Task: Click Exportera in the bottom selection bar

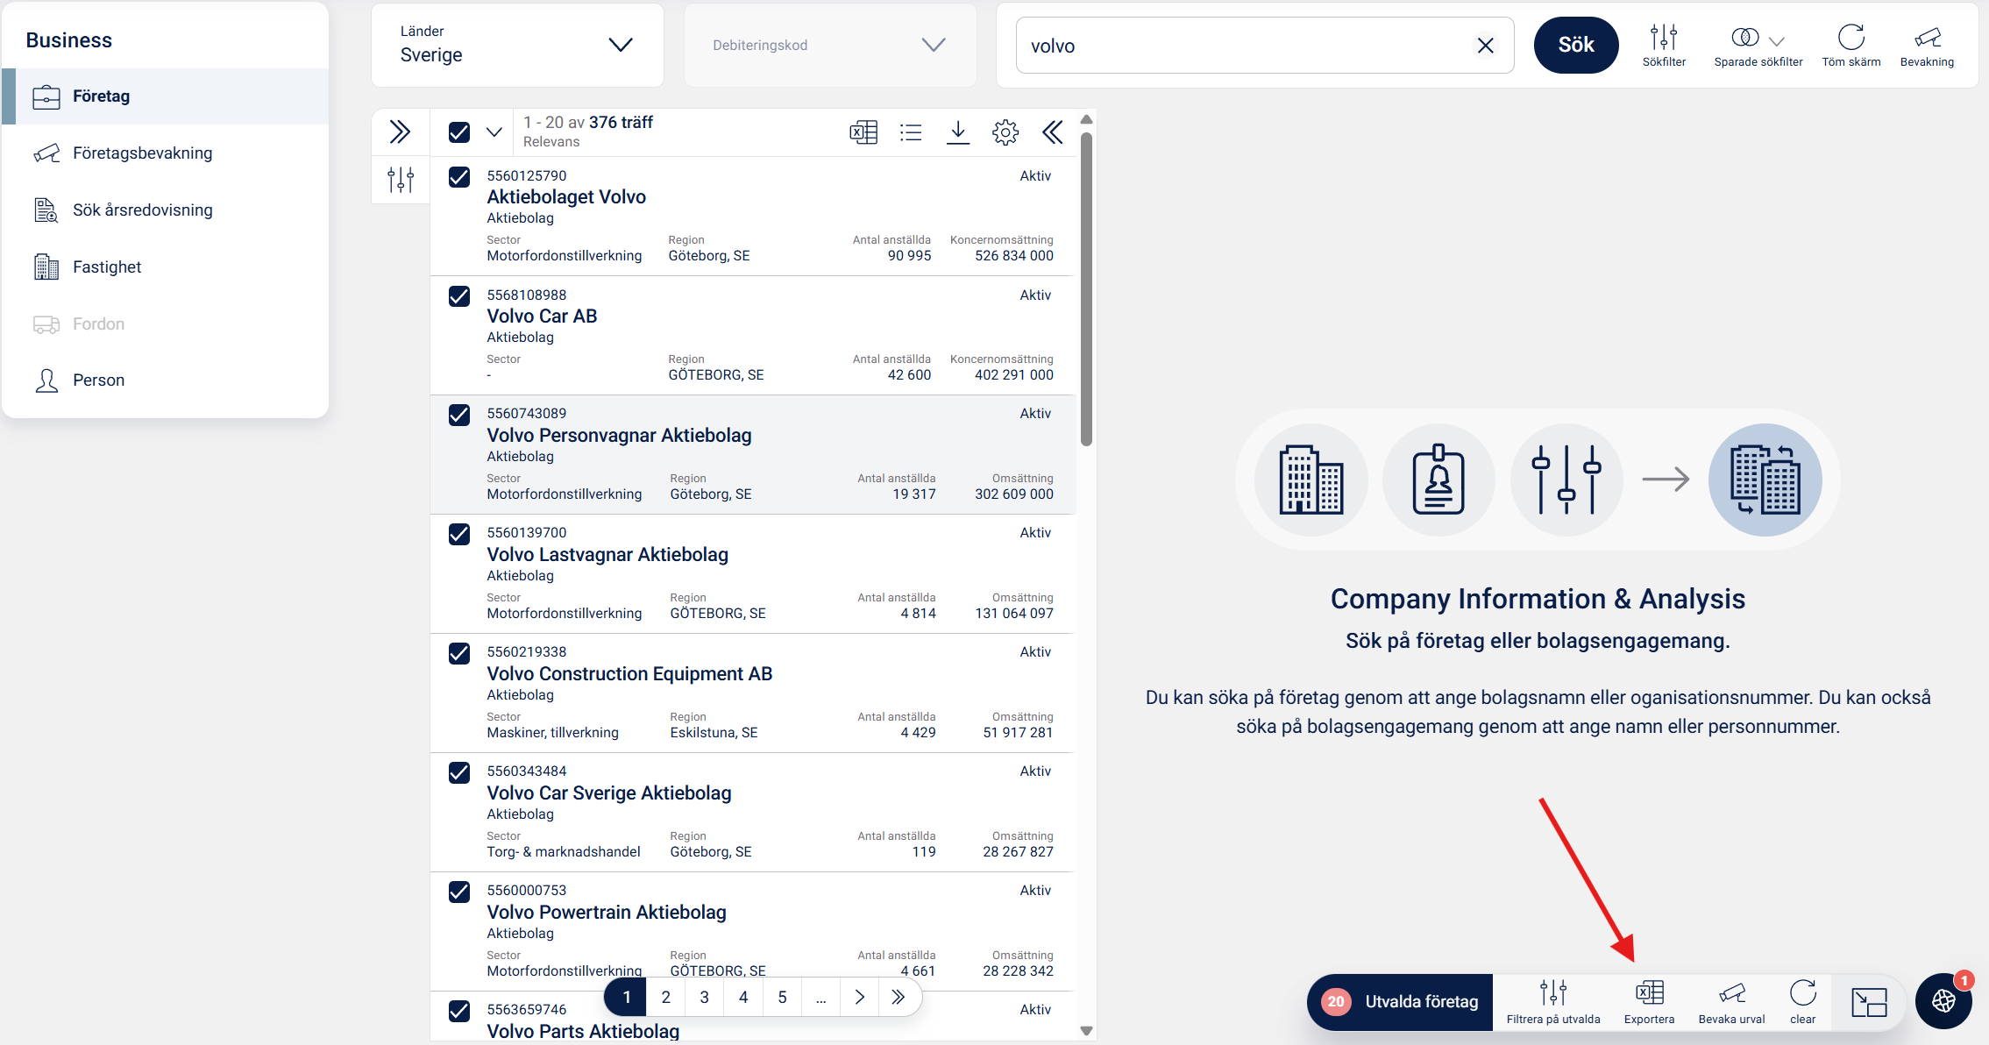Action: click(x=1649, y=1000)
